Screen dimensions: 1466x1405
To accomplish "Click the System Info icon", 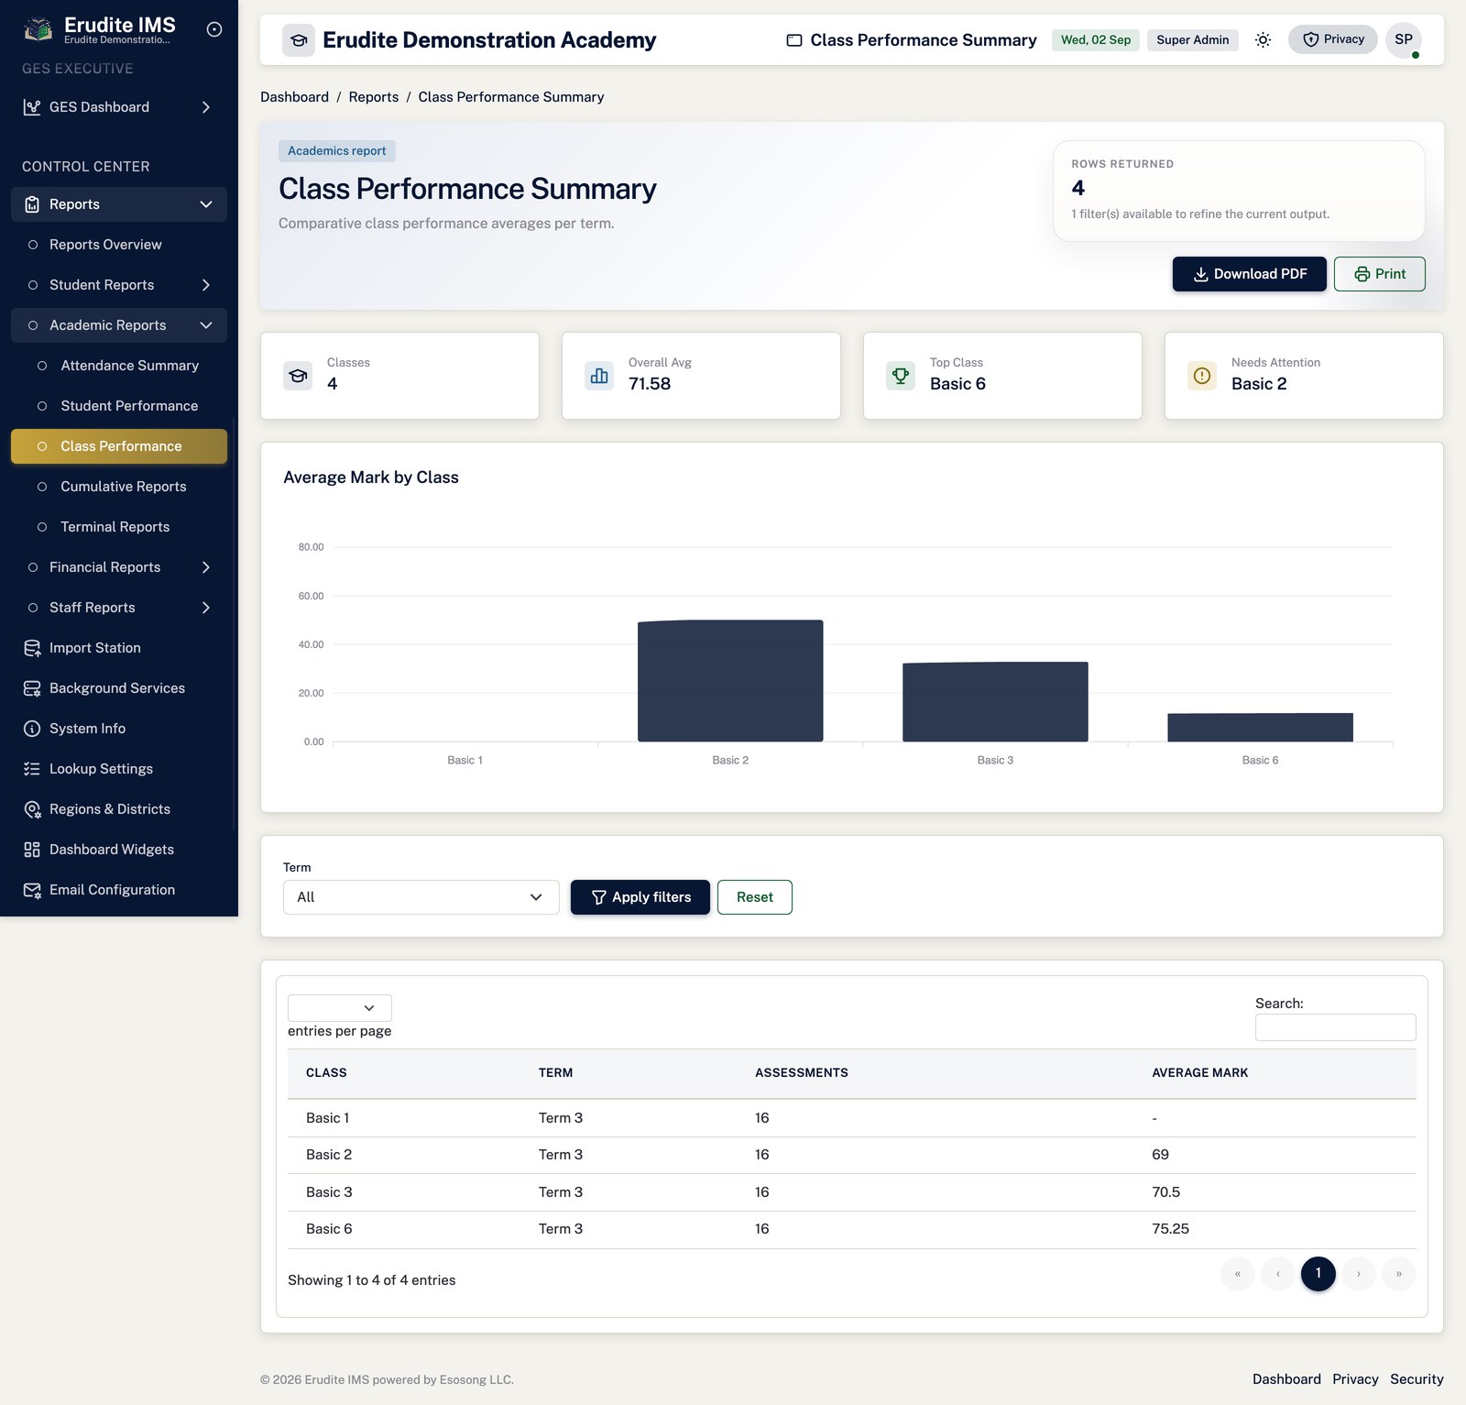I will [32, 729].
